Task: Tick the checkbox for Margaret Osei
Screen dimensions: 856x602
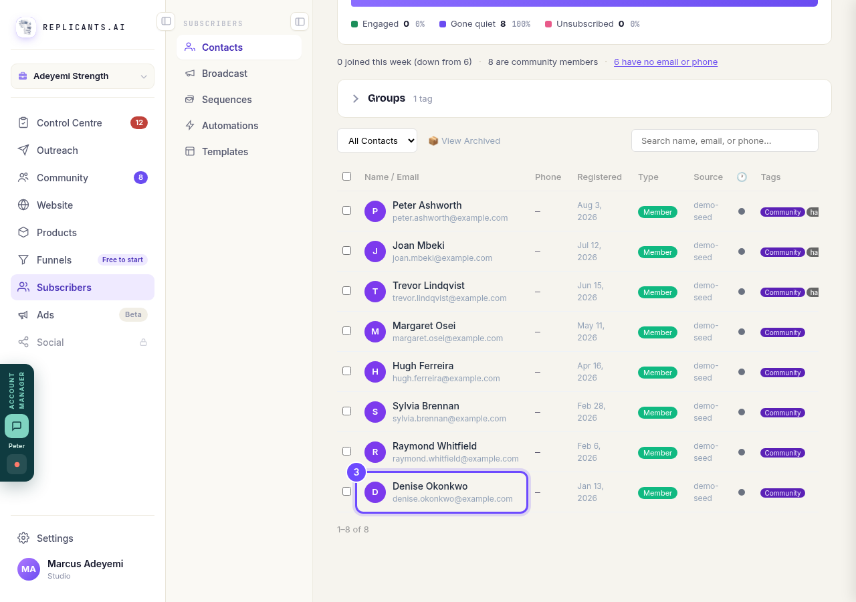Action: (346, 330)
